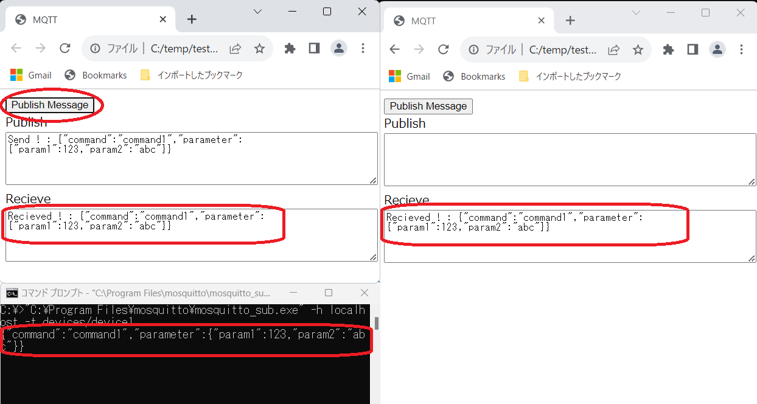
Task: Select the MQTT tab in right browser
Action: (462, 21)
